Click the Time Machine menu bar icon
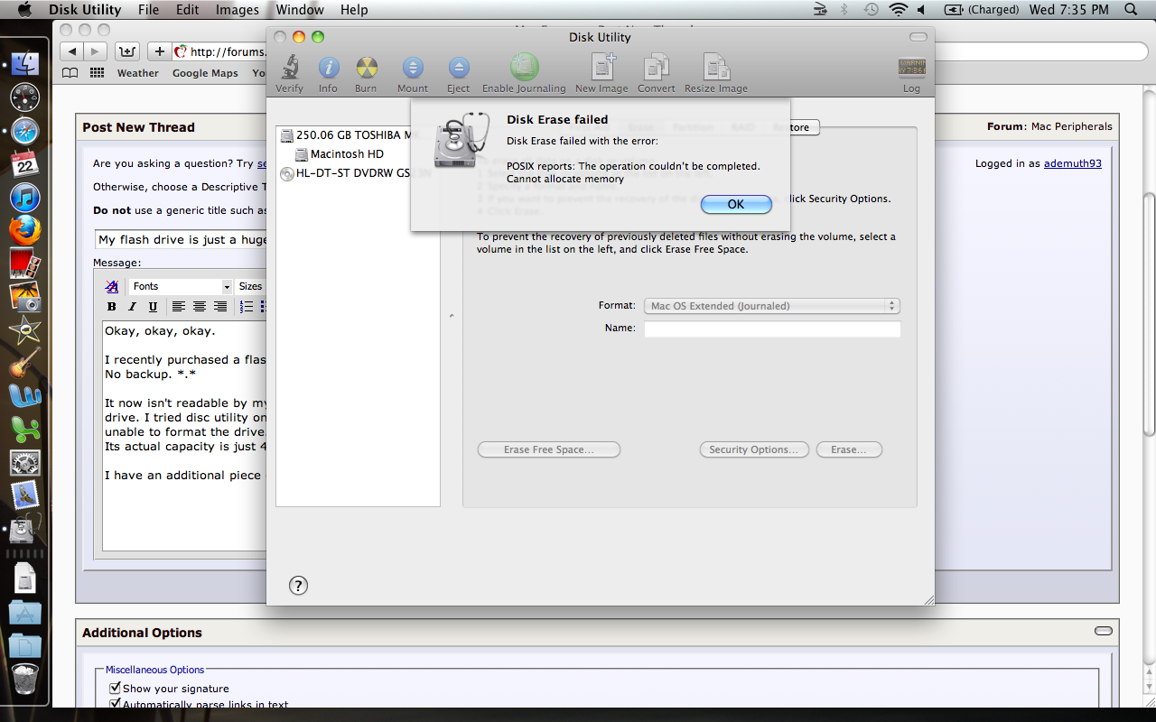This screenshot has width=1156, height=722. point(871,10)
